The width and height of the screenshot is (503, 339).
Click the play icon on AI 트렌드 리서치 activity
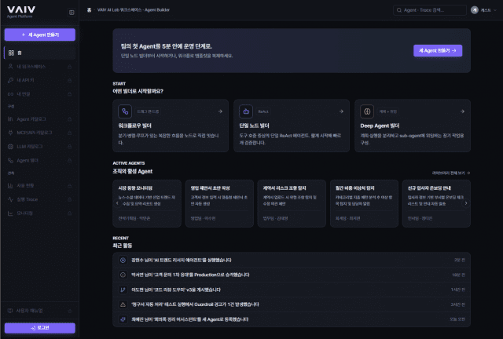(x=123, y=261)
